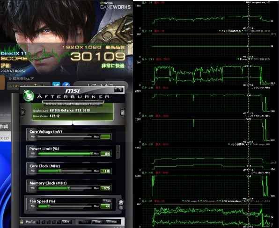
Task: Click the Fan Speed value field showing 44
Action: tap(106, 206)
